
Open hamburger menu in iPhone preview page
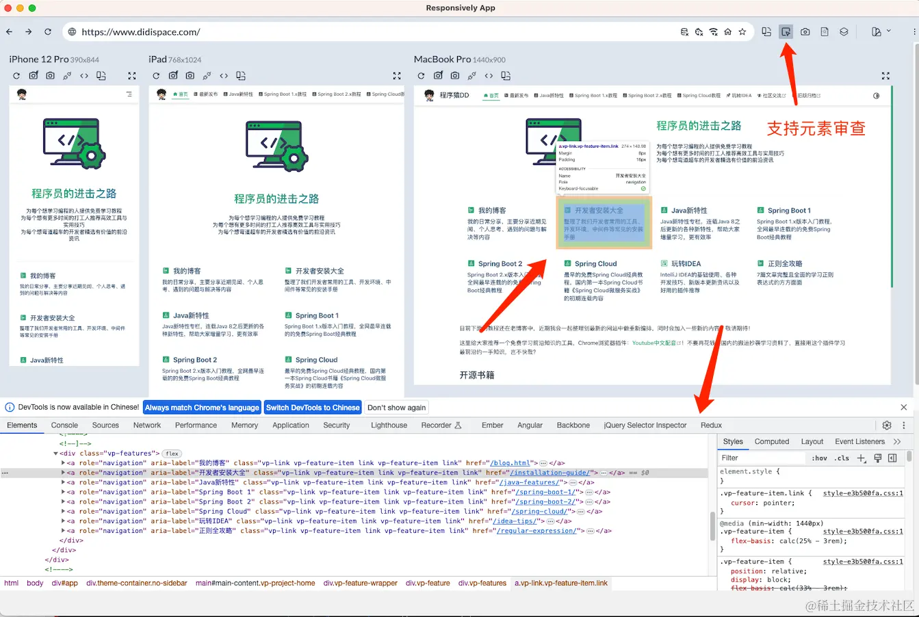click(129, 94)
